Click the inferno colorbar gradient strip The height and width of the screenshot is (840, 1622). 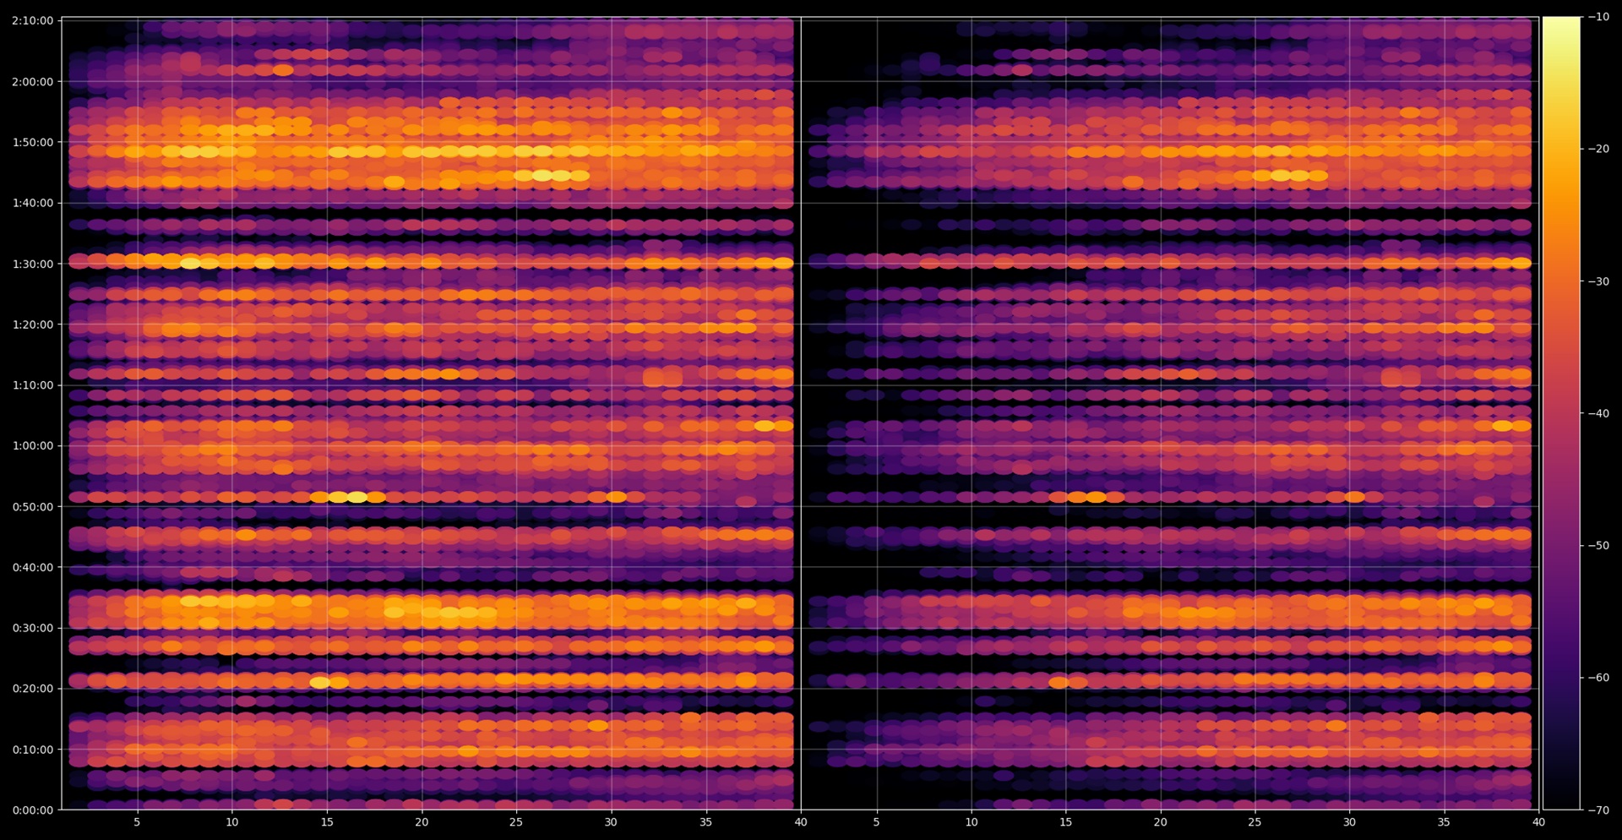click(1561, 413)
